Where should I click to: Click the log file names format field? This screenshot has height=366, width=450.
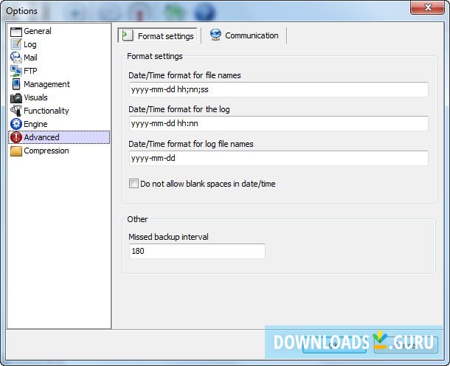[279, 158]
